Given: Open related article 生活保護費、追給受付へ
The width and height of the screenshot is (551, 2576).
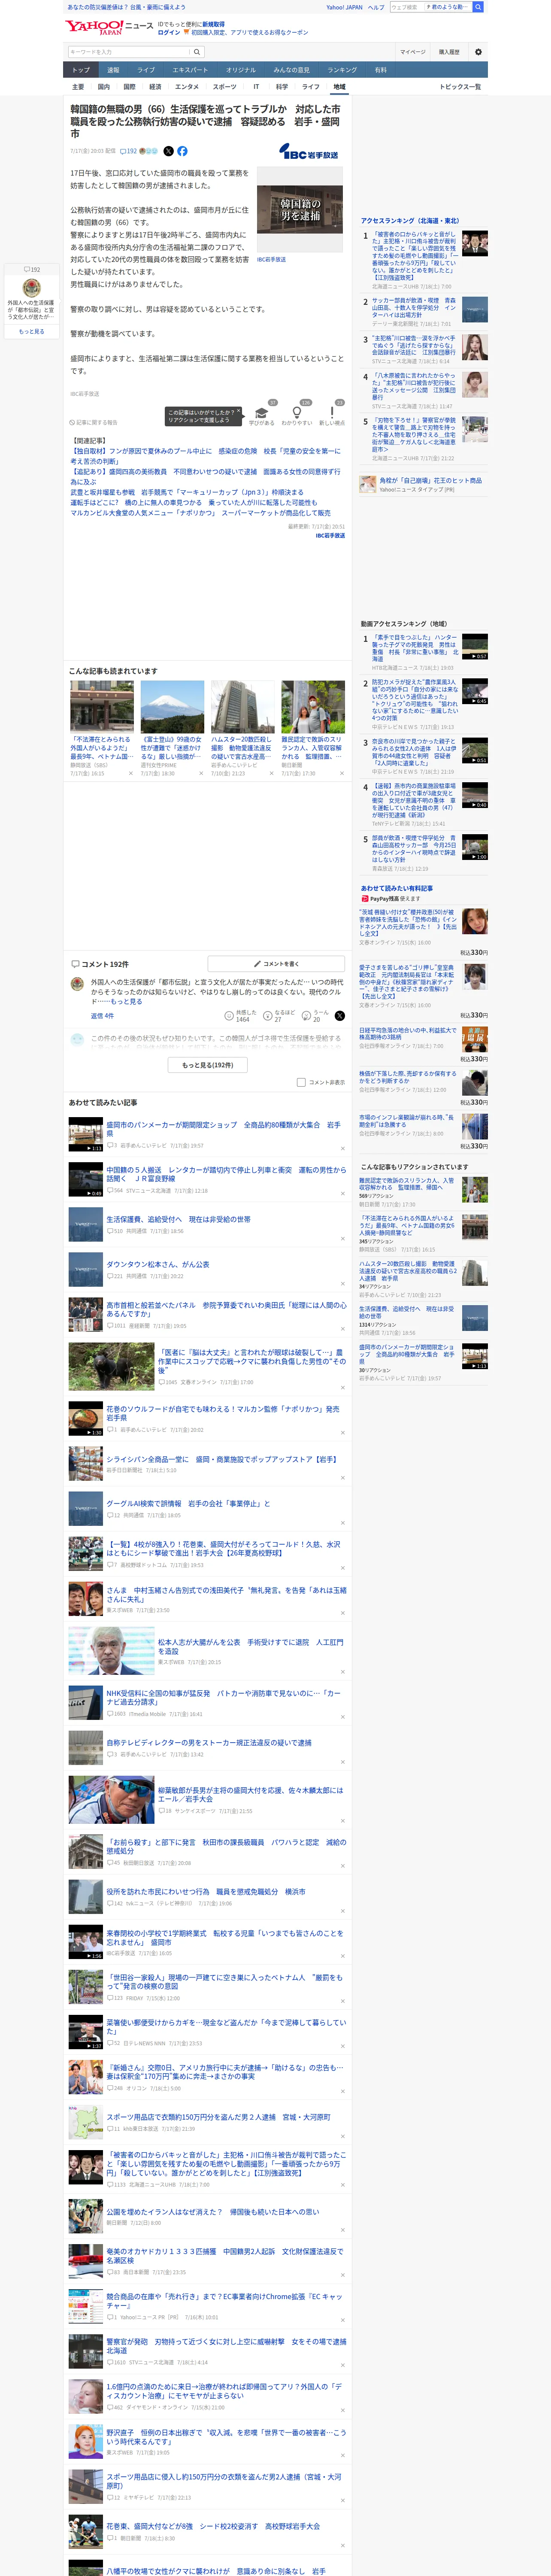Looking at the screenshot, I should point(179,1219).
